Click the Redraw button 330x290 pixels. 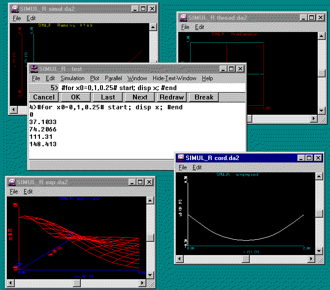172,97
